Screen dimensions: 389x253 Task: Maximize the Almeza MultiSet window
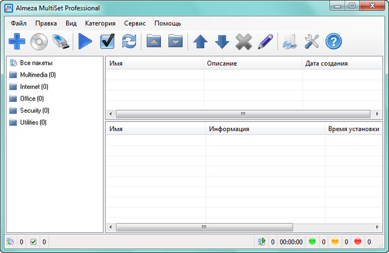pyautogui.click(x=352, y=6)
